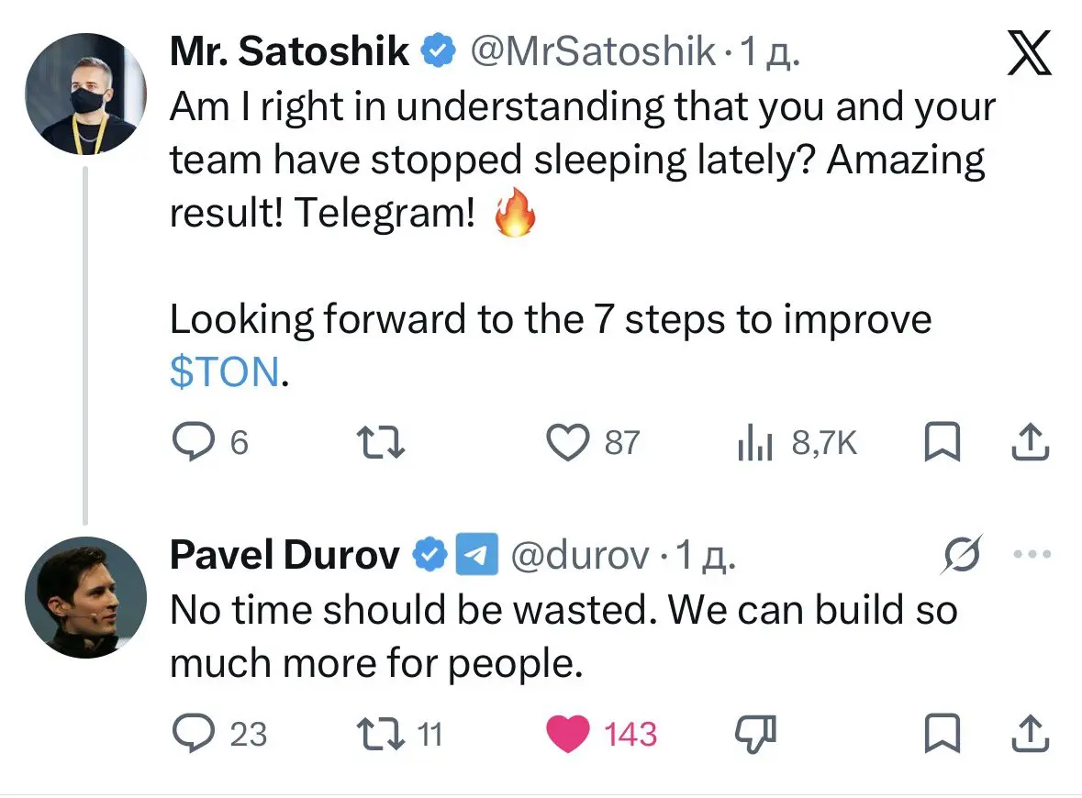Viewport: 1082px width, 798px height.
Task: View analytics showing 8,7K views
Action: tap(756, 444)
